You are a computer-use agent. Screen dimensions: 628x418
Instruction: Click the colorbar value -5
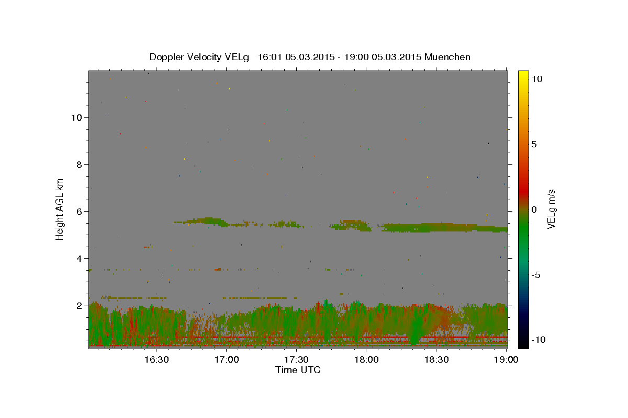536,275
